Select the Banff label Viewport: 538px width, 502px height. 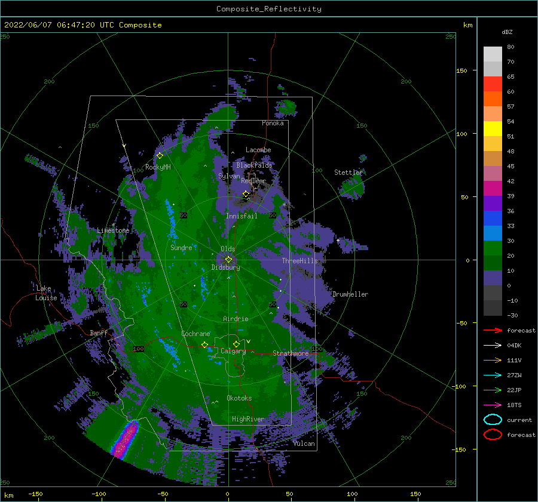pos(99,332)
